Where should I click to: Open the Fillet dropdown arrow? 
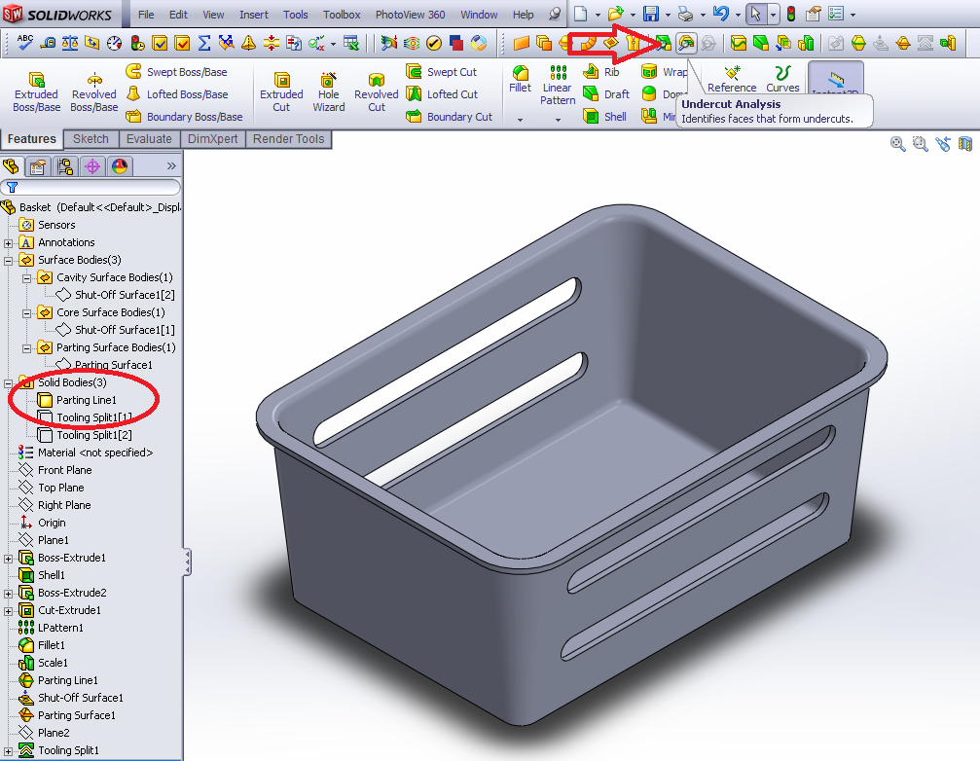tap(520, 120)
